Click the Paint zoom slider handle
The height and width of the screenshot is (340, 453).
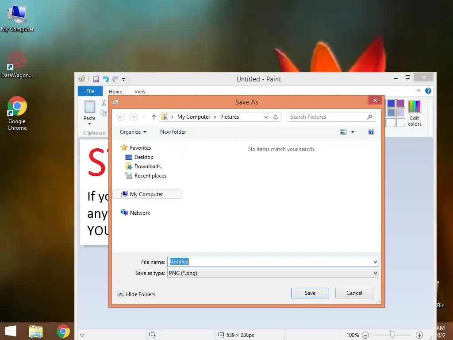[x=392, y=335]
